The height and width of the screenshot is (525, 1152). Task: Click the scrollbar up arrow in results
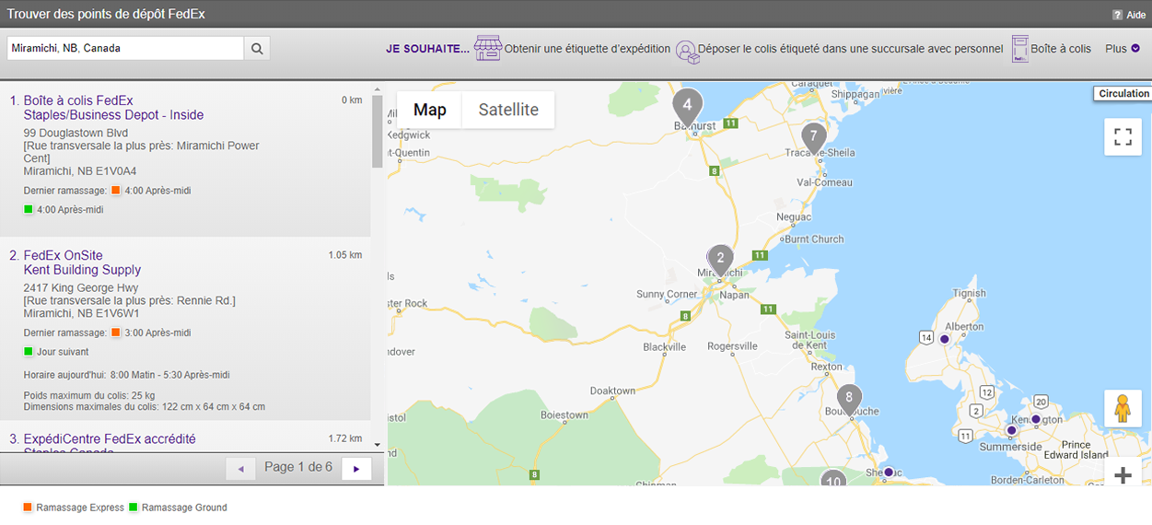[378, 88]
